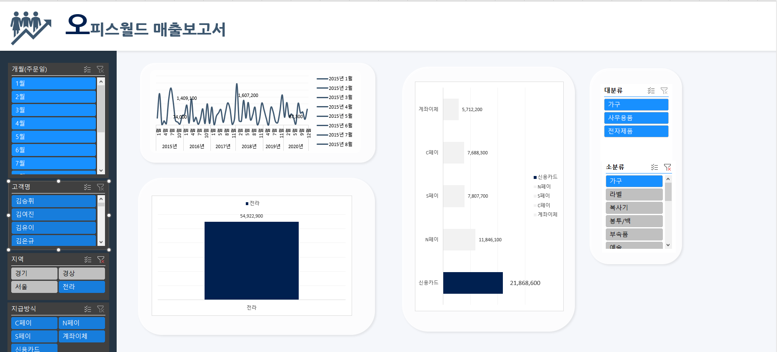Toggle multi-select in 대분류 slicer
Screen dimensions: 777x352
click(651, 91)
